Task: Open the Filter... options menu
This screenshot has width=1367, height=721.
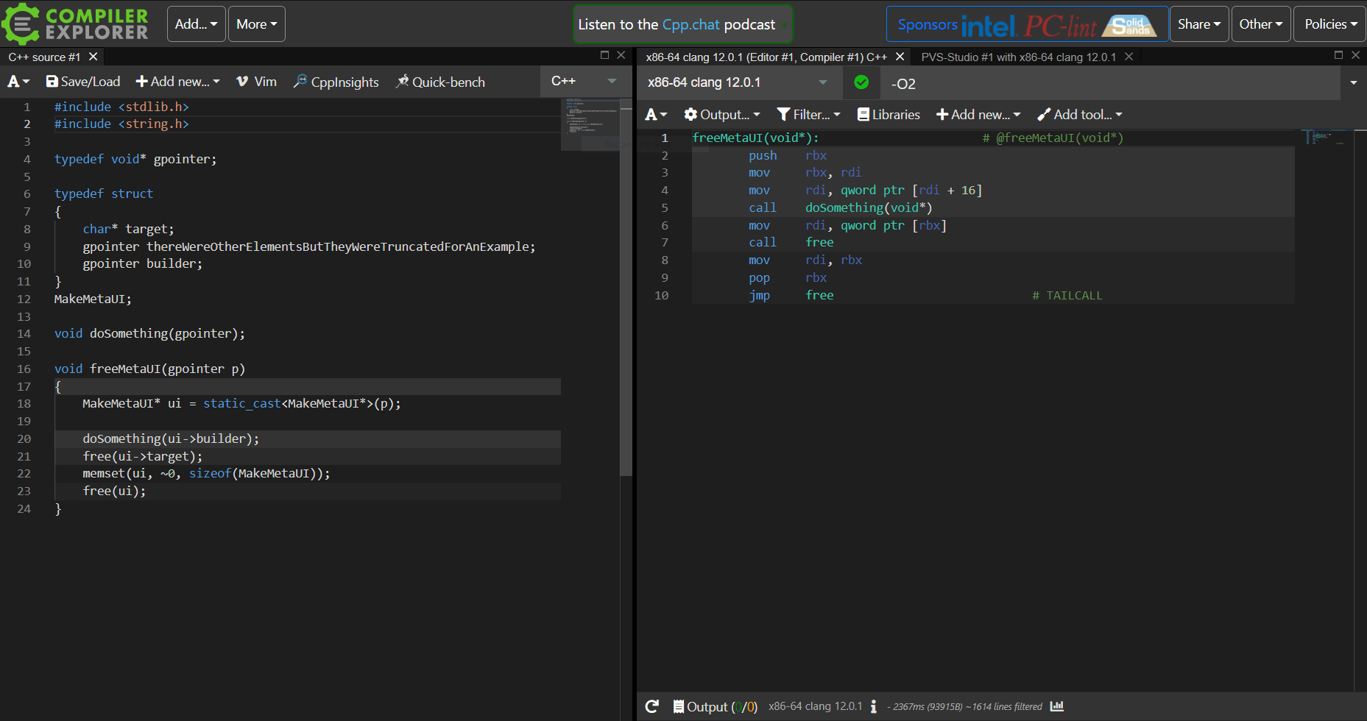Action: pyautogui.click(x=809, y=114)
